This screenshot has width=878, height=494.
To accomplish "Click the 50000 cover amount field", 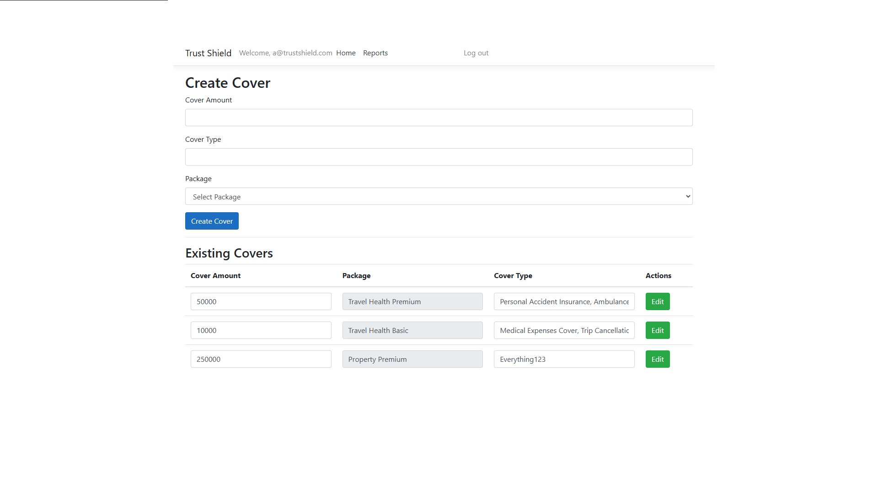I will (x=261, y=301).
